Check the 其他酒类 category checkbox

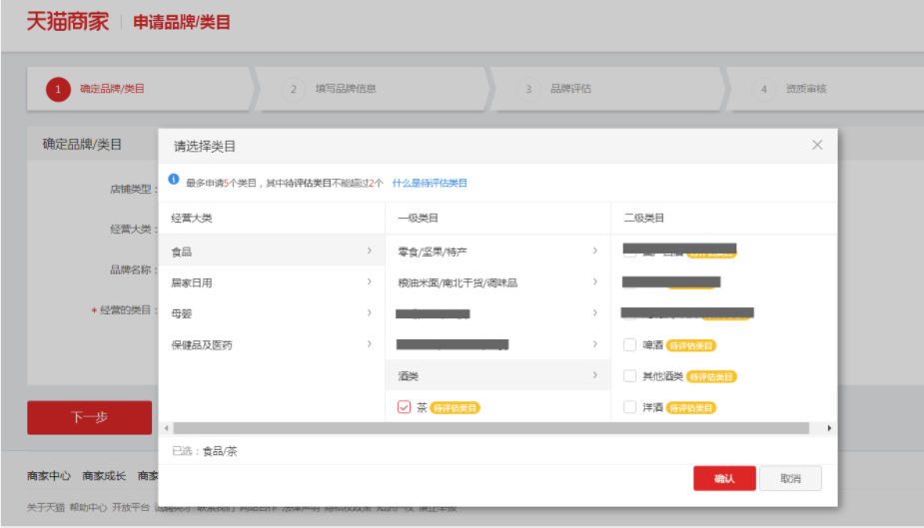(x=629, y=376)
